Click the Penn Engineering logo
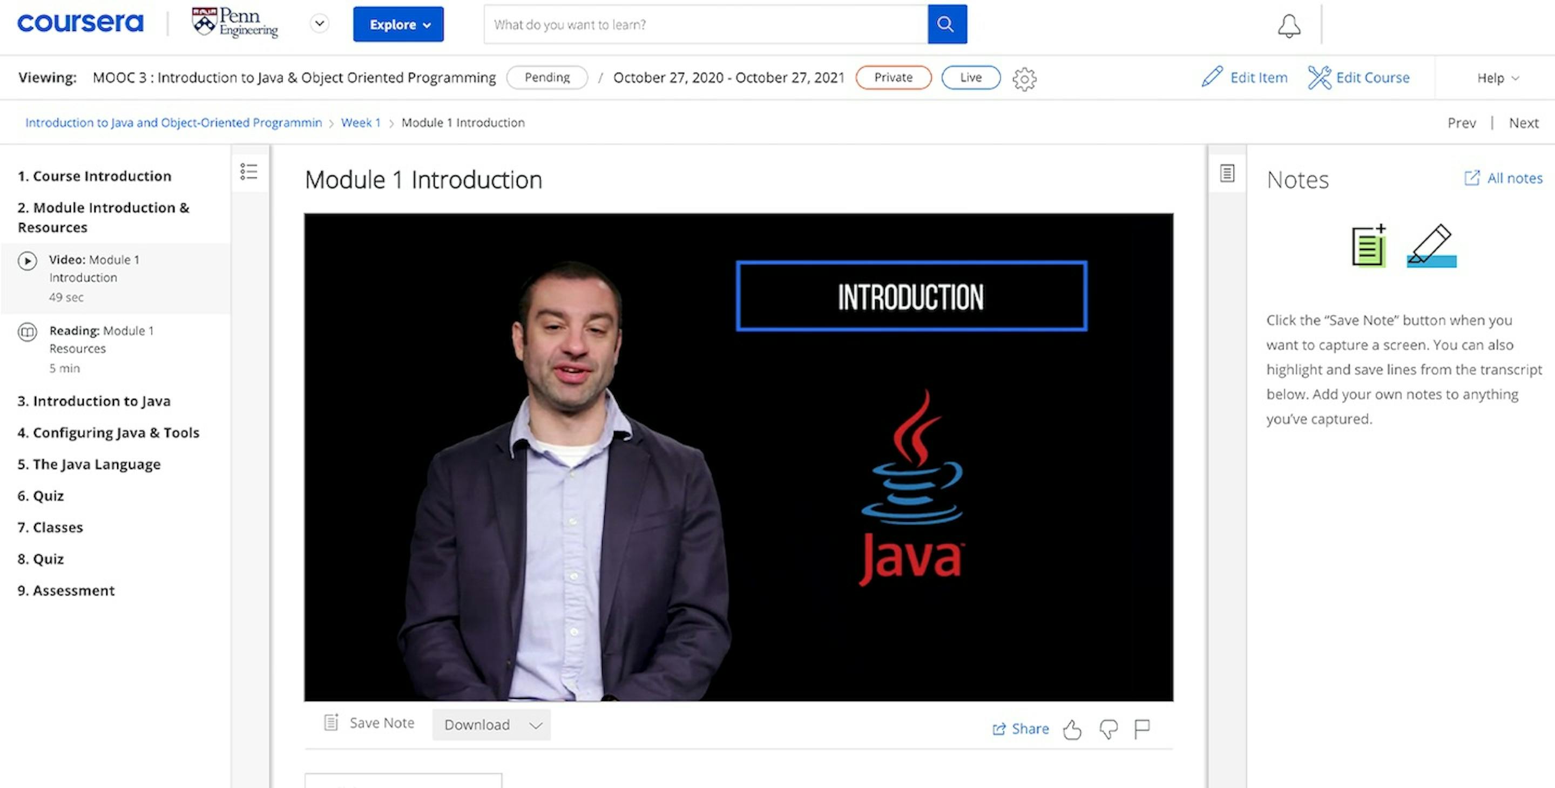The image size is (1555, 788). point(235,23)
